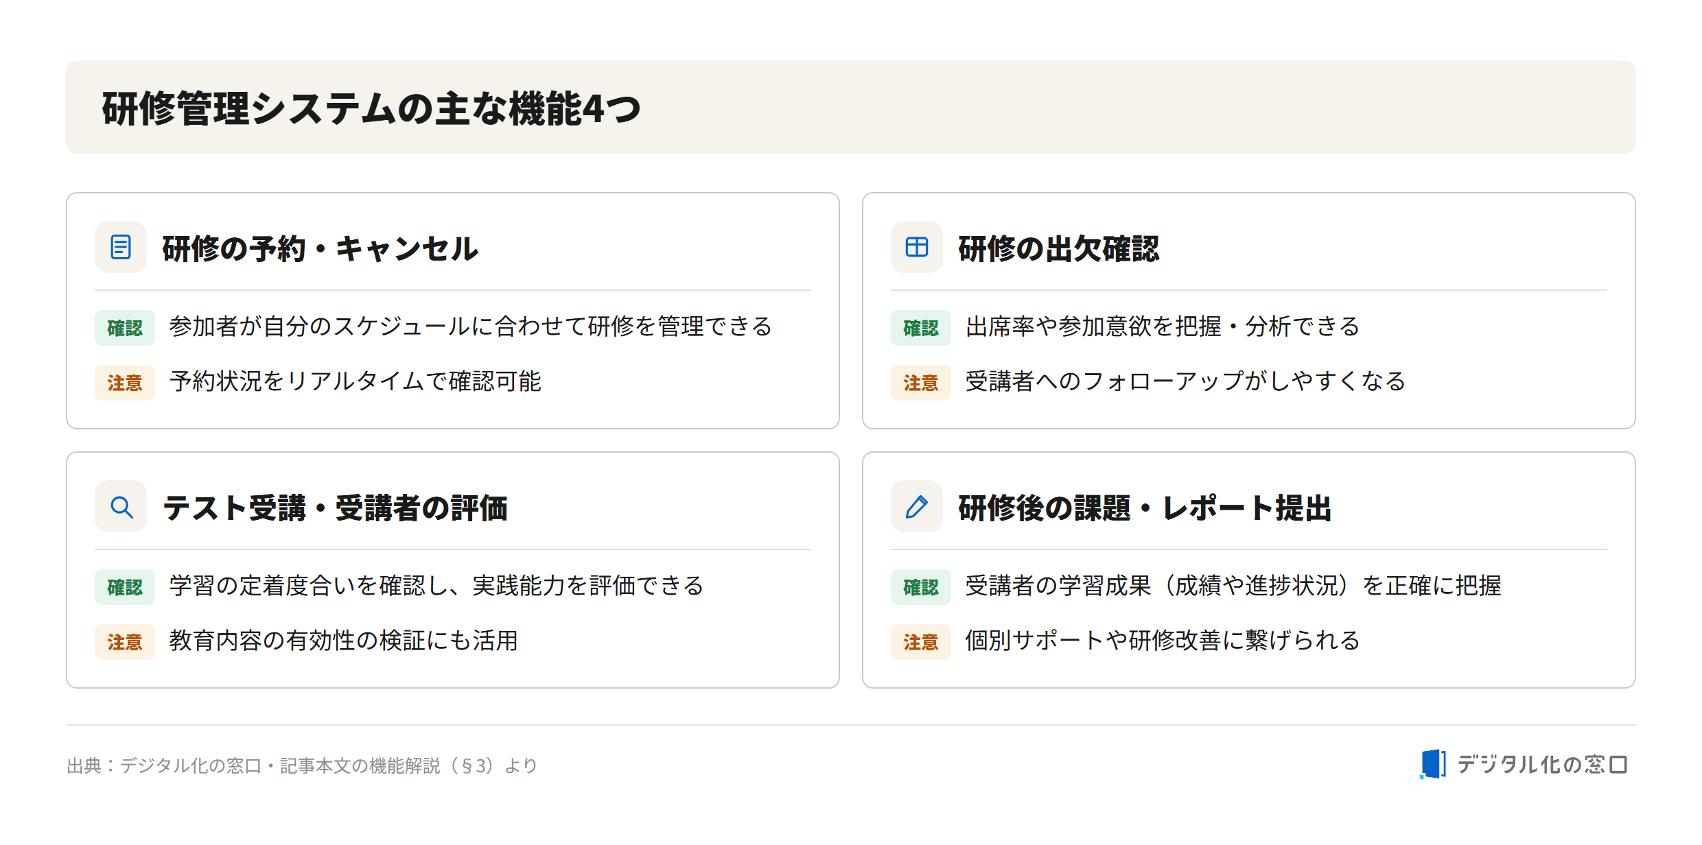Click the デジタル化の窓口 brand name text
This screenshot has height=845, width=1702.
[x=1542, y=764]
